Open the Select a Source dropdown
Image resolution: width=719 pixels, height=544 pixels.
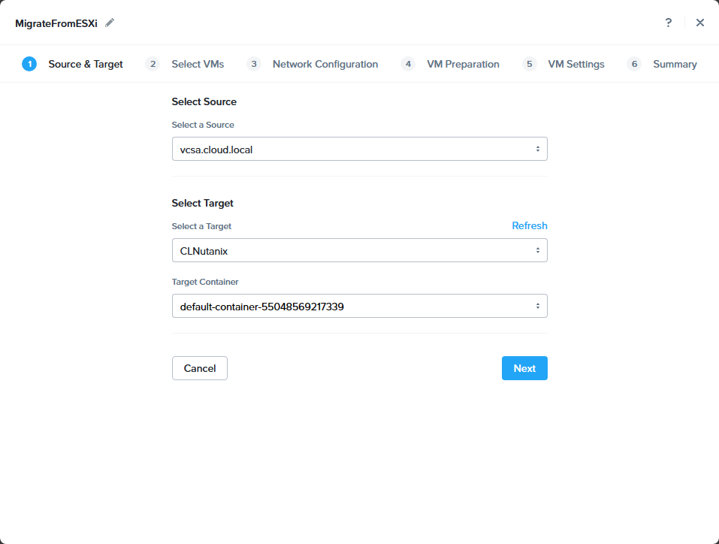(x=359, y=149)
